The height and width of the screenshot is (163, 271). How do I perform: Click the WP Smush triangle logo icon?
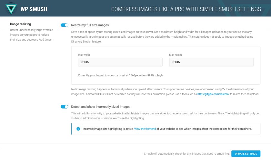coord(11,9)
